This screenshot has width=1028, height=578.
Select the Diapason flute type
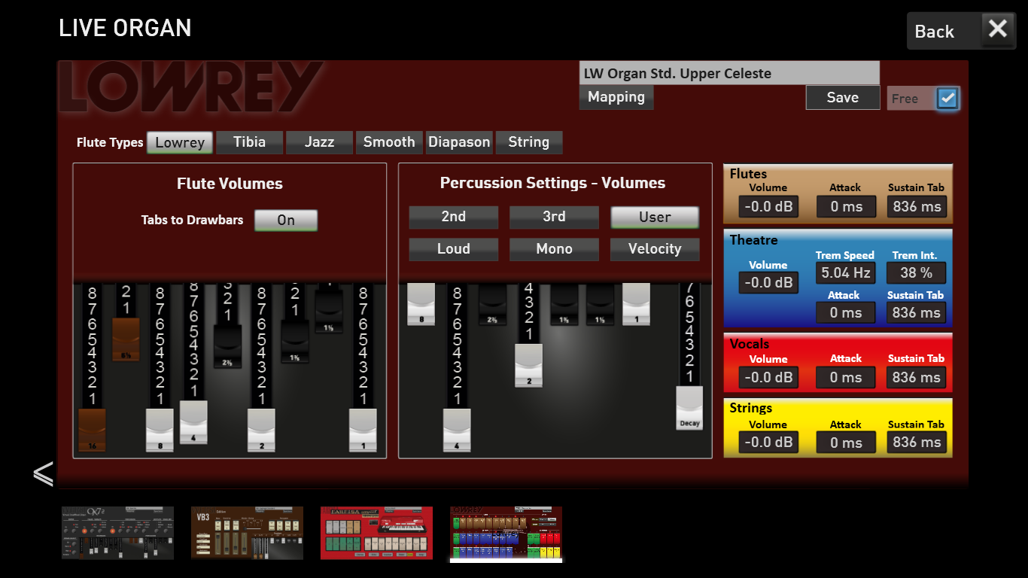point(459,142)
